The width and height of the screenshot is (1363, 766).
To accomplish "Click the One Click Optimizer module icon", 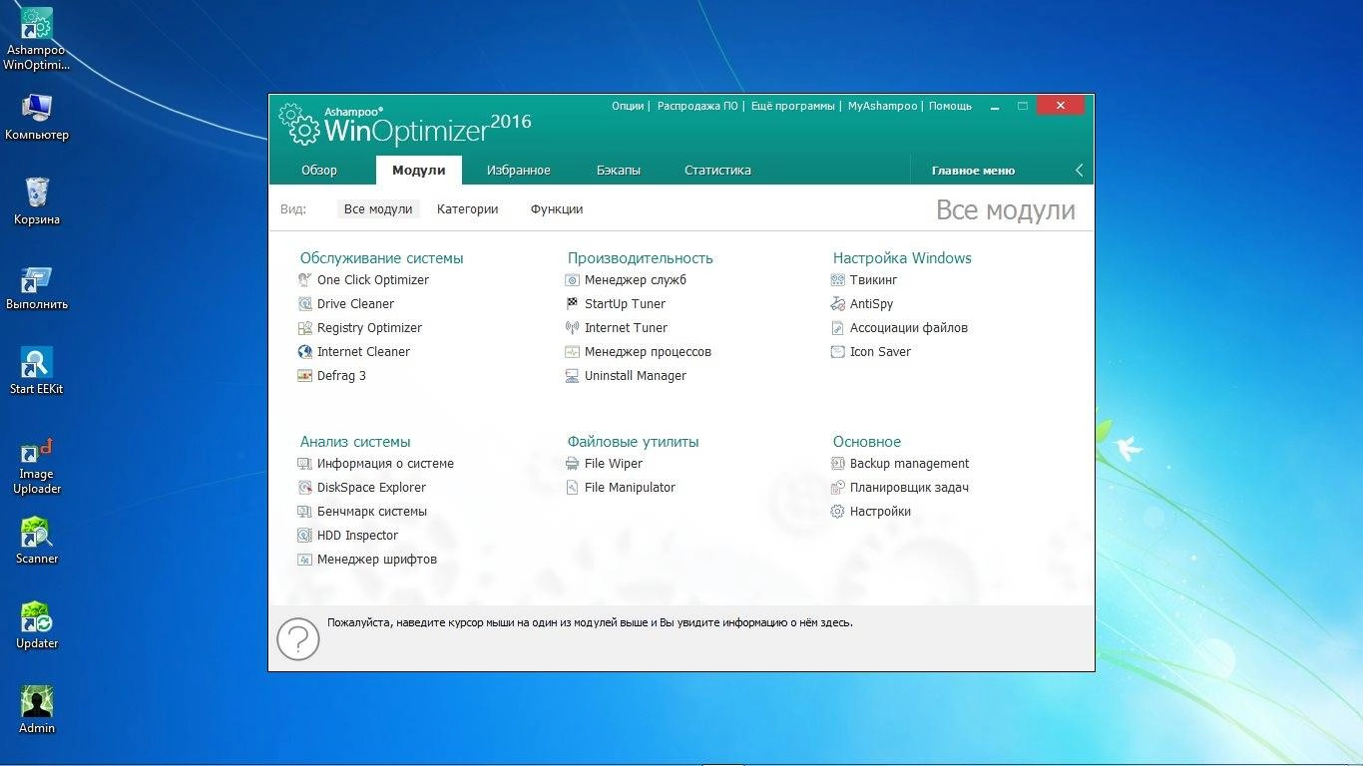I will coord(305,280).
